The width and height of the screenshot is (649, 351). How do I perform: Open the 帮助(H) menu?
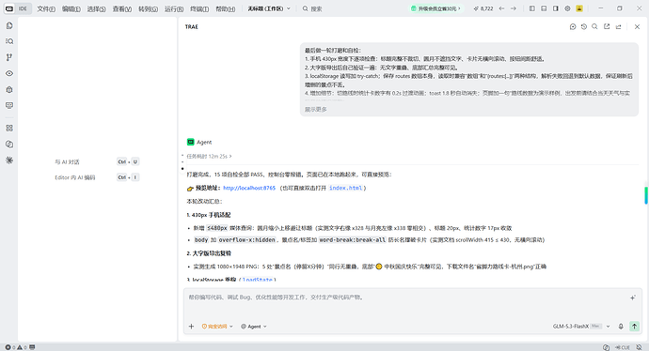pyautogui.click(x=225, y=8)
